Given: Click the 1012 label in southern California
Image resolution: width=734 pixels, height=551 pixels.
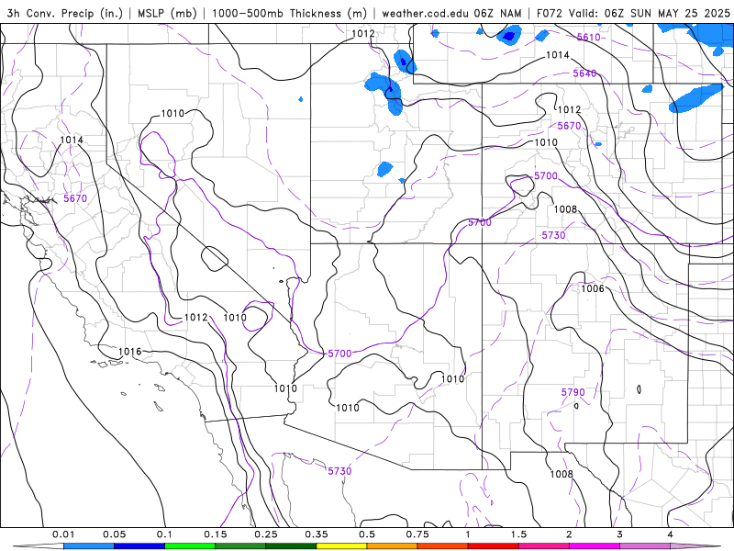Looking at the screenshot, I should [x=195, y=318].
